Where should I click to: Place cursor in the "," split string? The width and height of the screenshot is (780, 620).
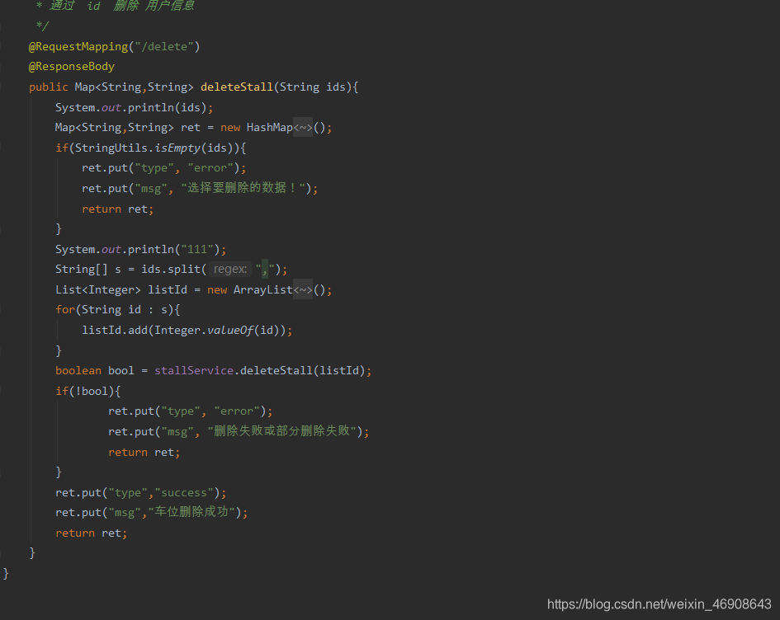(265, 270)
